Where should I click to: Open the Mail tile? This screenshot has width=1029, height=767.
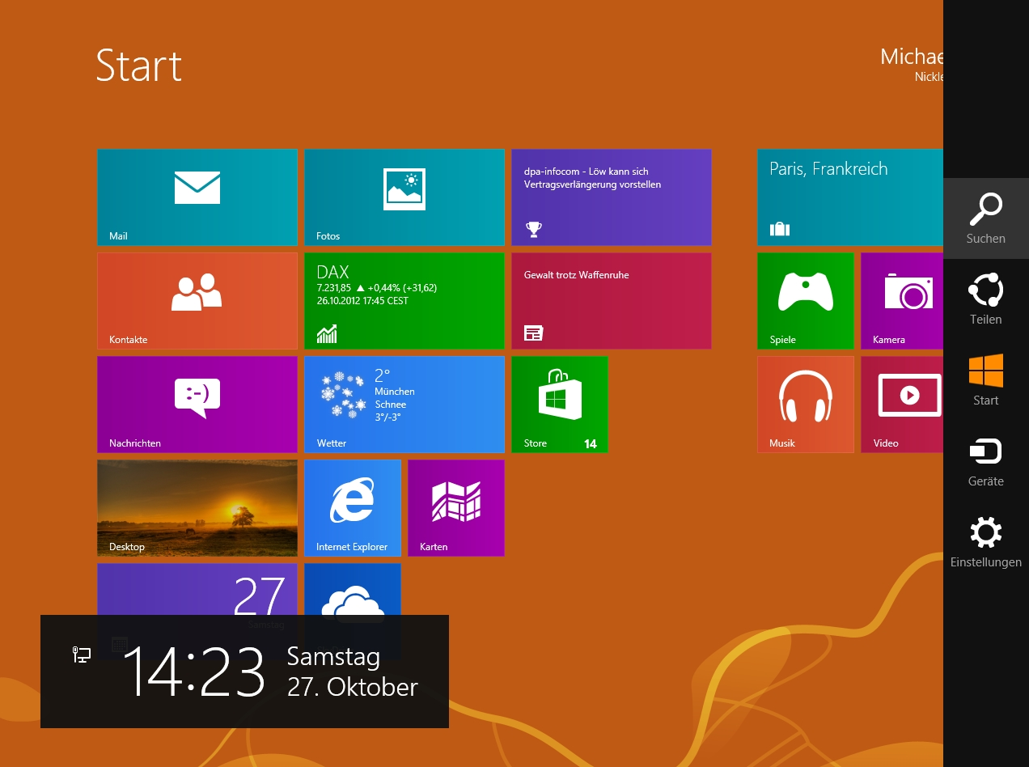click(197, 197)
